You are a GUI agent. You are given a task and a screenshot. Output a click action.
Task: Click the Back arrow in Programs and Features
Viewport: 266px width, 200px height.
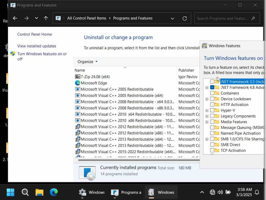pyautogui.click(x=15, y=18)
